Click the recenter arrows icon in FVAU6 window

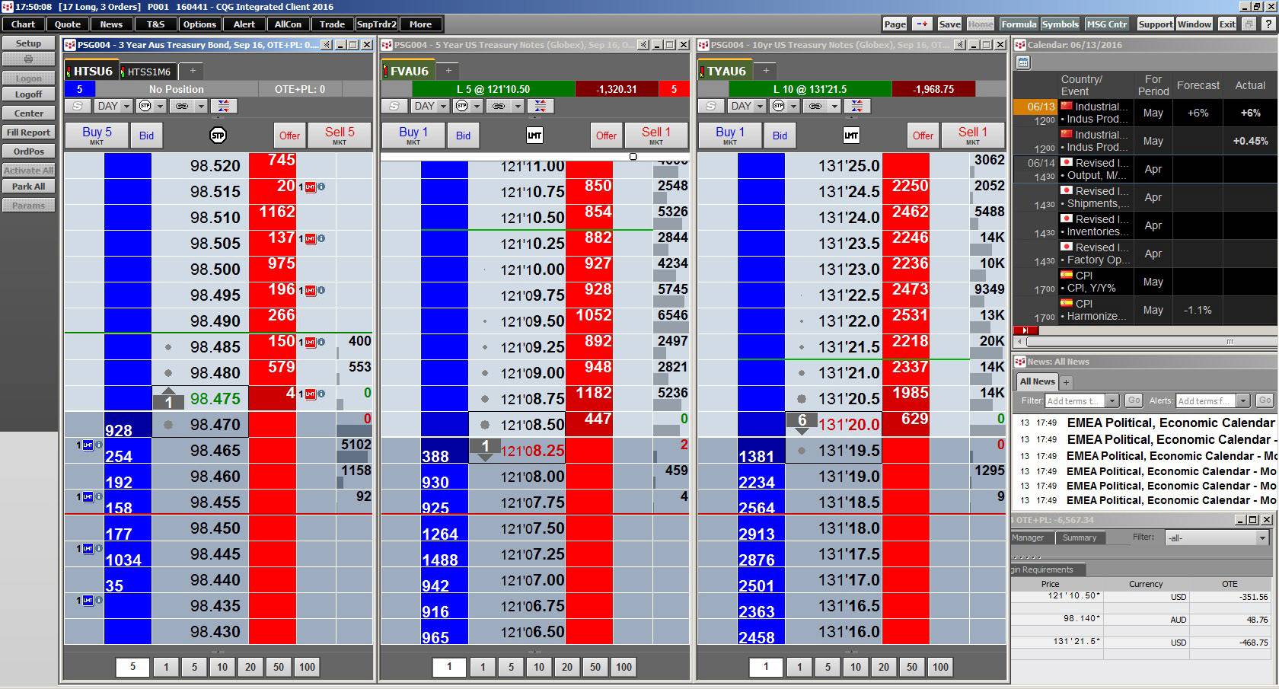point(540,106)
